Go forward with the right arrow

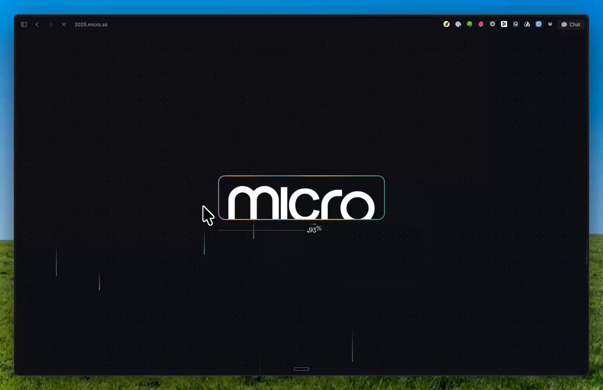(51, 24)
